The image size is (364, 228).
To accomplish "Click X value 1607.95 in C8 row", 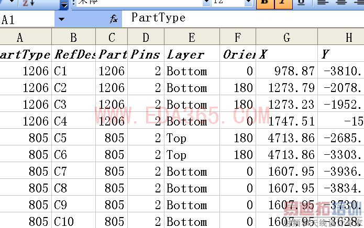I will [286, 187].
